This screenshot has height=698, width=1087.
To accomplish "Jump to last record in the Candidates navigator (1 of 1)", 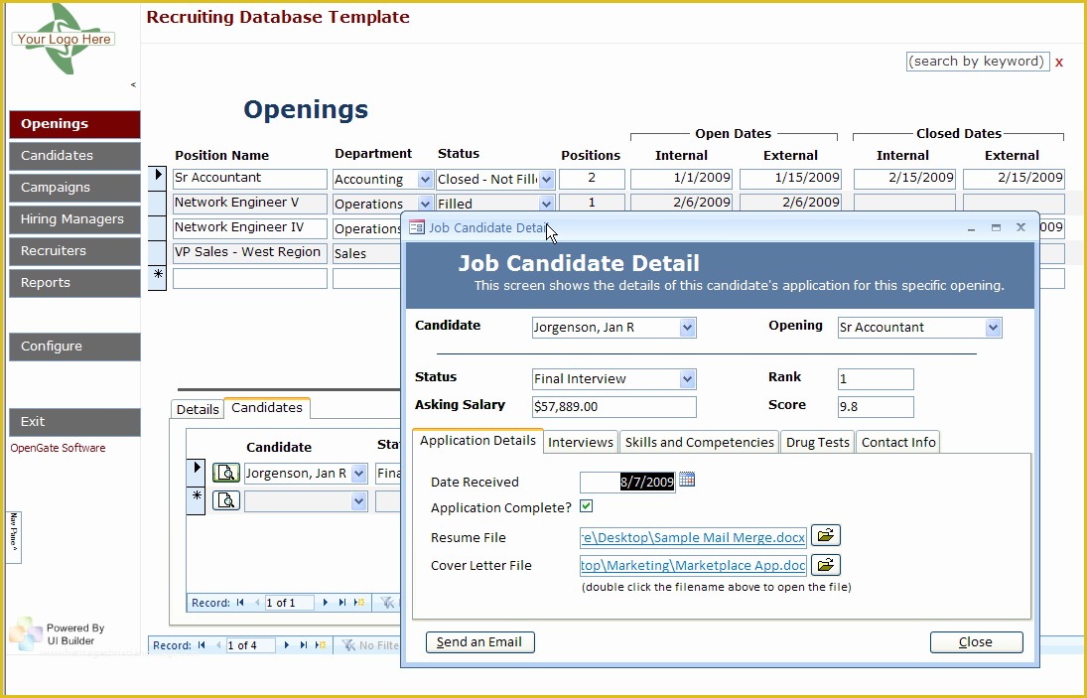I will point(342,603).
